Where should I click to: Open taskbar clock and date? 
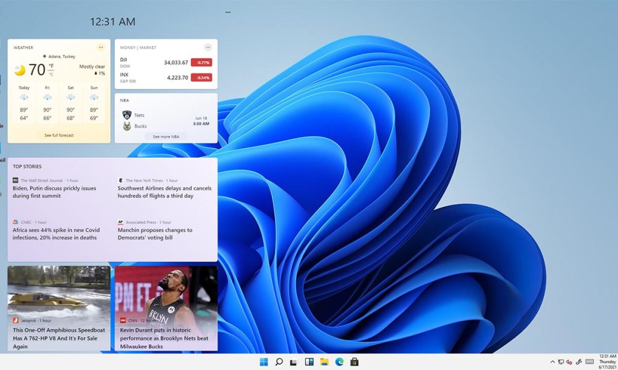607,362
